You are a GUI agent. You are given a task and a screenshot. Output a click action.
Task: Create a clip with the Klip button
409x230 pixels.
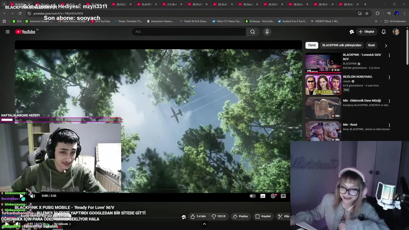(x=283, y=216)
